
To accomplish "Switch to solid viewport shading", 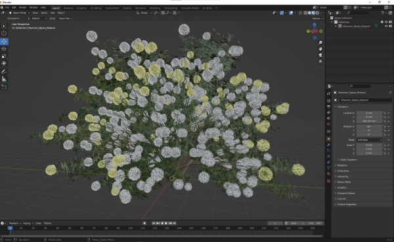I will click(x=309, y=13).
